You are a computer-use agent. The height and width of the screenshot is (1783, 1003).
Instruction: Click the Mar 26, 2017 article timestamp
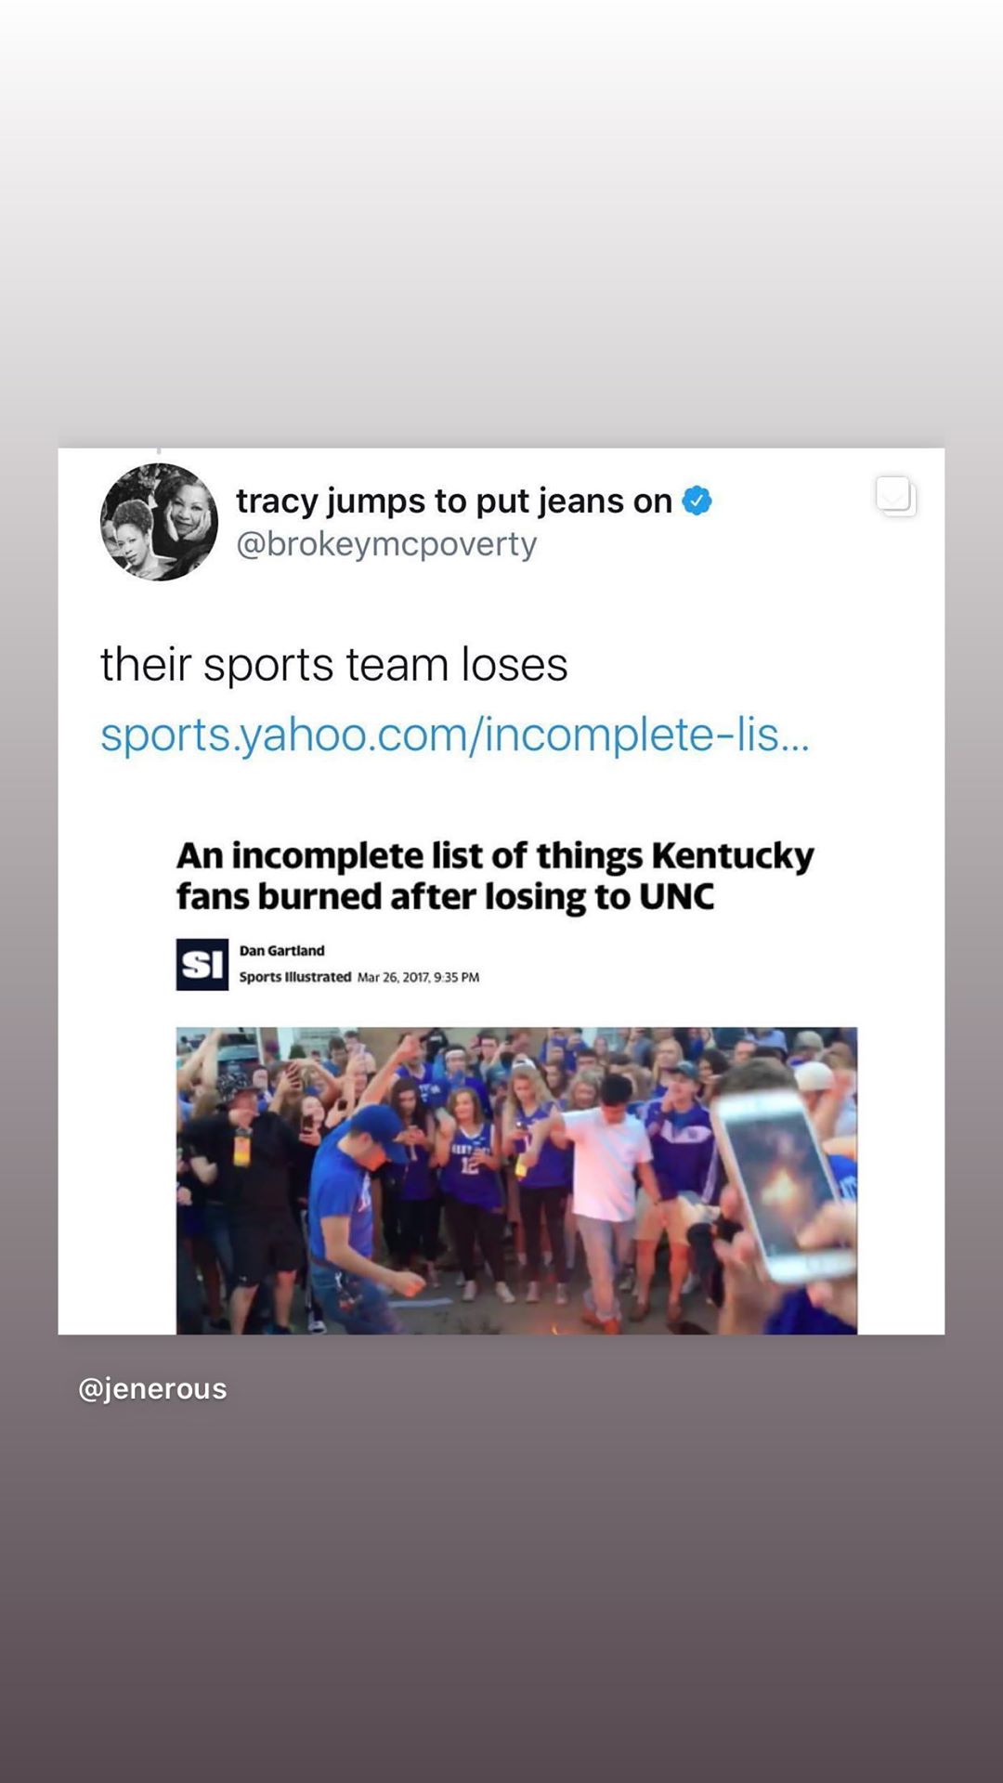click(x=418, y=977)
